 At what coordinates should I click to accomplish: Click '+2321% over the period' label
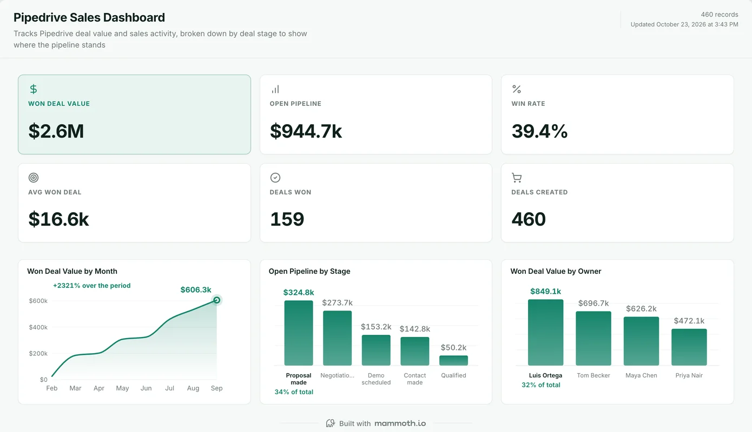click(x=91, y=285)
